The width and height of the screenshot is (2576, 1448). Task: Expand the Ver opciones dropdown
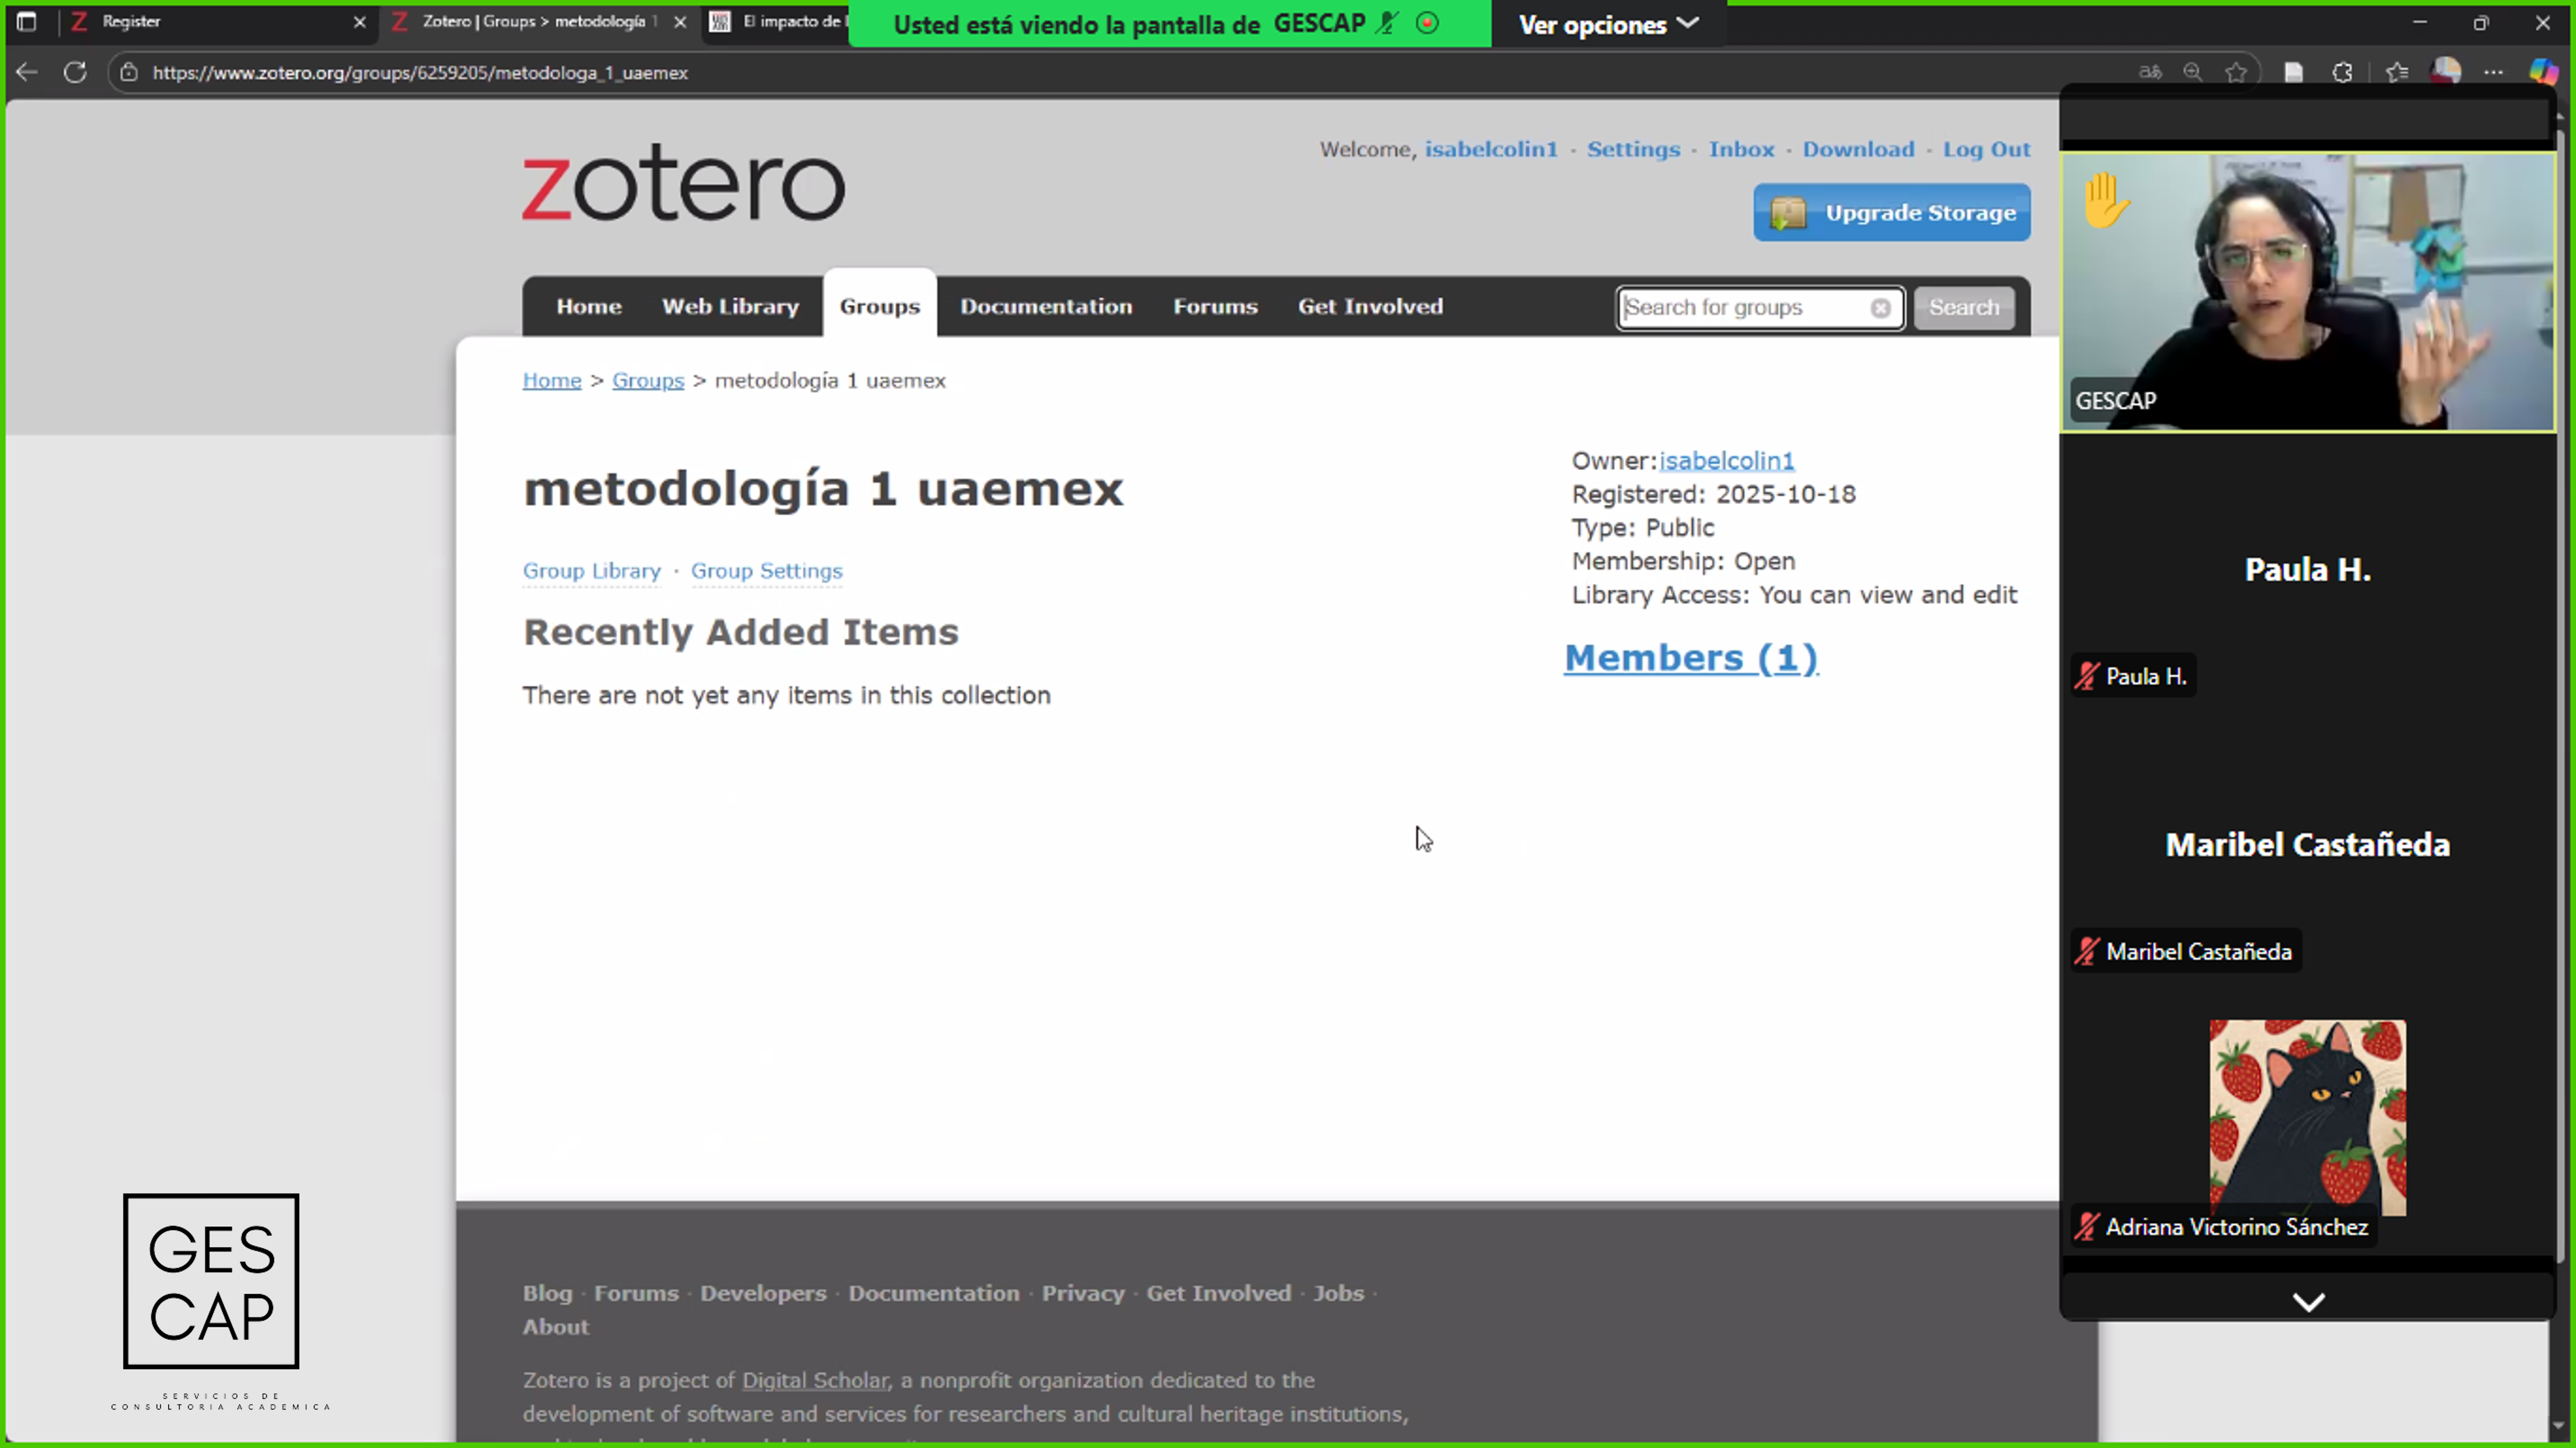pos(1607,24)
